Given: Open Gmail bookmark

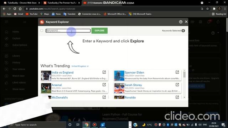Looking at the screenshot, I should (19, 14).
